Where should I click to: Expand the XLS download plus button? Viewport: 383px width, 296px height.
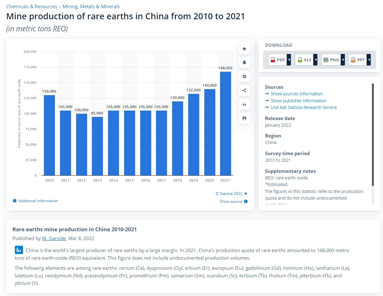(x=315, y=60)
